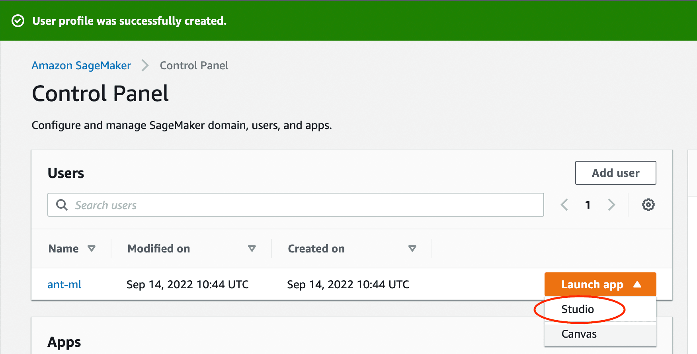Click the 'User profile was successfully created' message
This screenshot has height=354, width=697.
pyautogui.click(x=129, y=21)
